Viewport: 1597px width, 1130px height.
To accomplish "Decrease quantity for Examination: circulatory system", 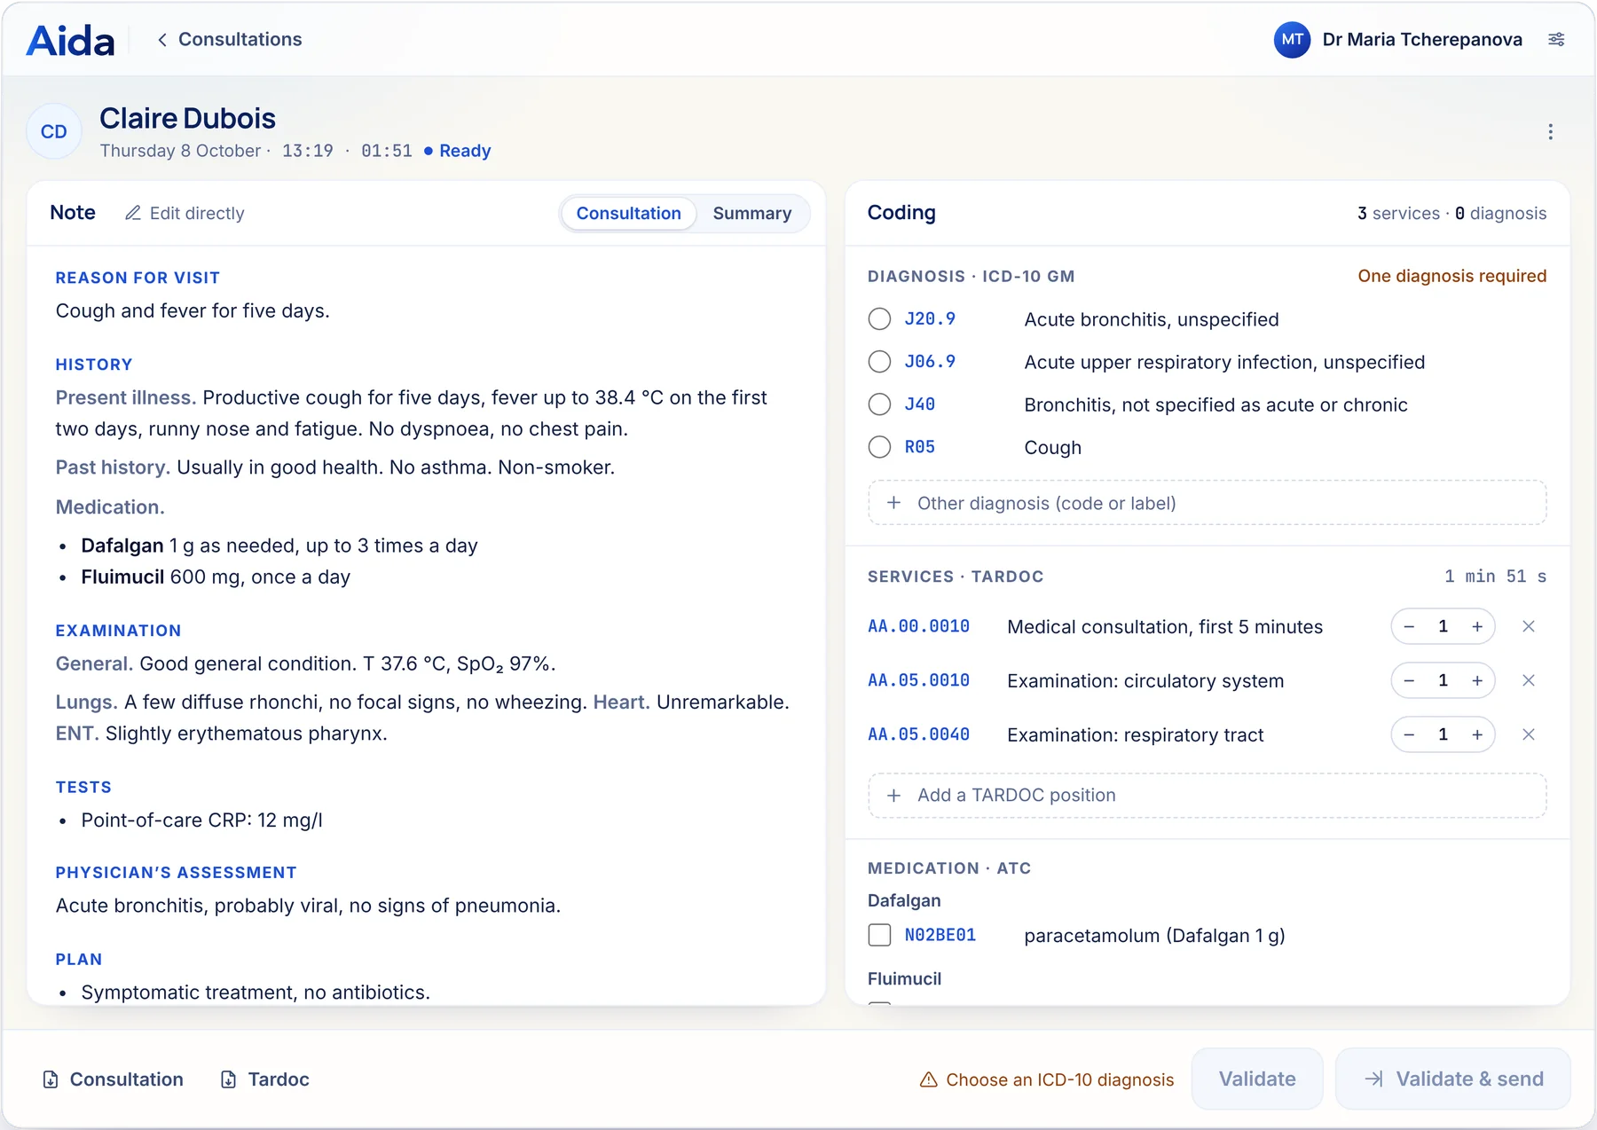I will (x=1409, y=680).
